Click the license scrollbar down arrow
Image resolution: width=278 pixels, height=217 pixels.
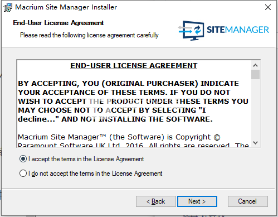255,143
